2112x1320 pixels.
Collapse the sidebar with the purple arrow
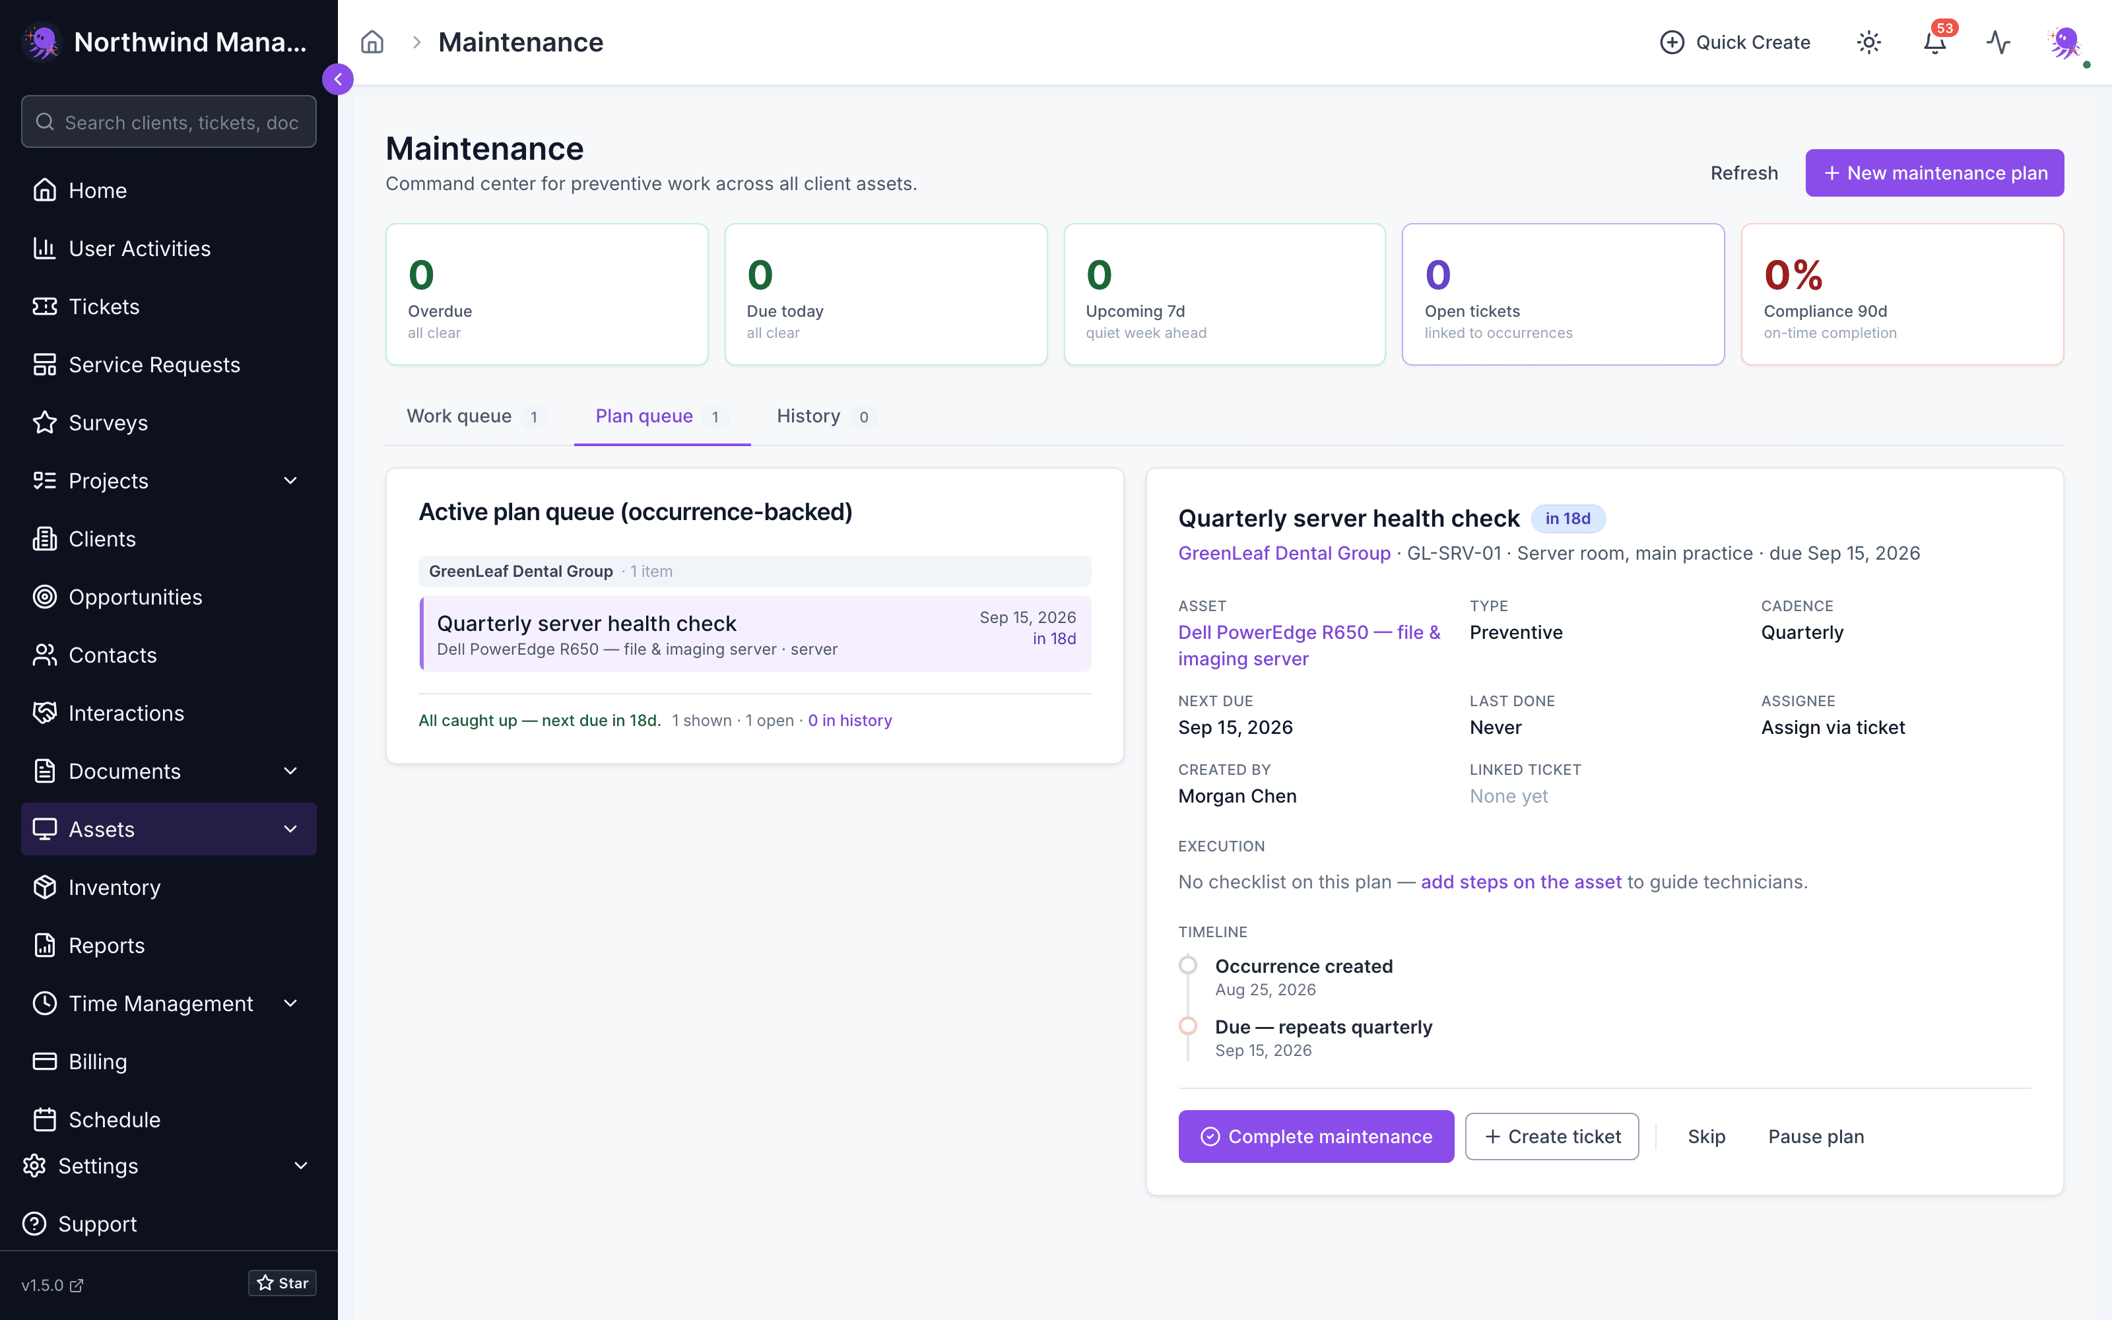pos(338,79)
